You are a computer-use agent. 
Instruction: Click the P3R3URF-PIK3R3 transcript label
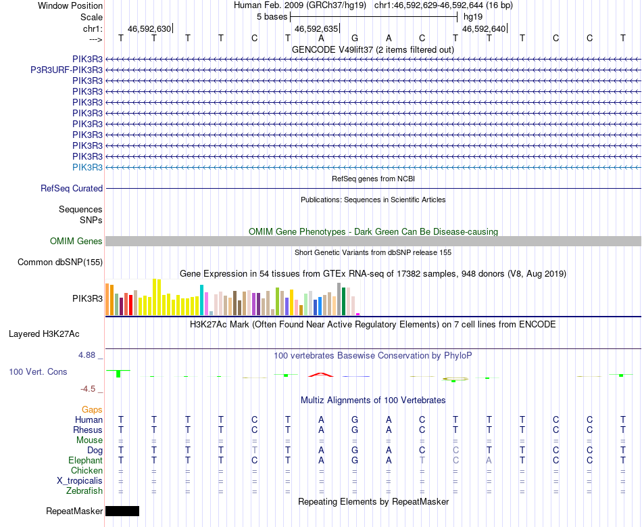[x=67, y=70]
